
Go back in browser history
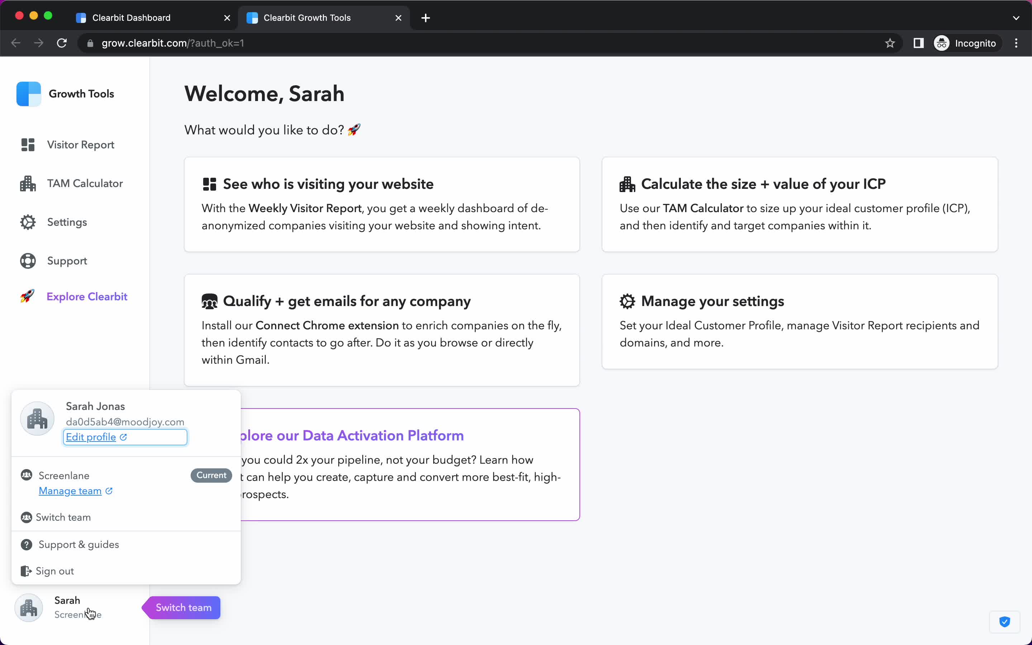(x=16, y=43)
